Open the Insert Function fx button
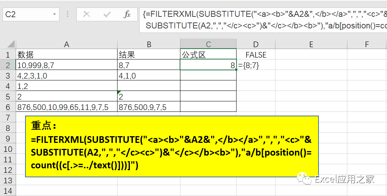 tap(127, 14)
